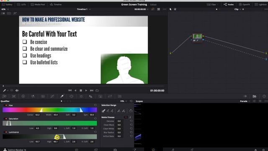Image resolution: width=268 pixels, height=151 pixels.
Task: Expand the viewer to full screen
Action: coord(159,9)
